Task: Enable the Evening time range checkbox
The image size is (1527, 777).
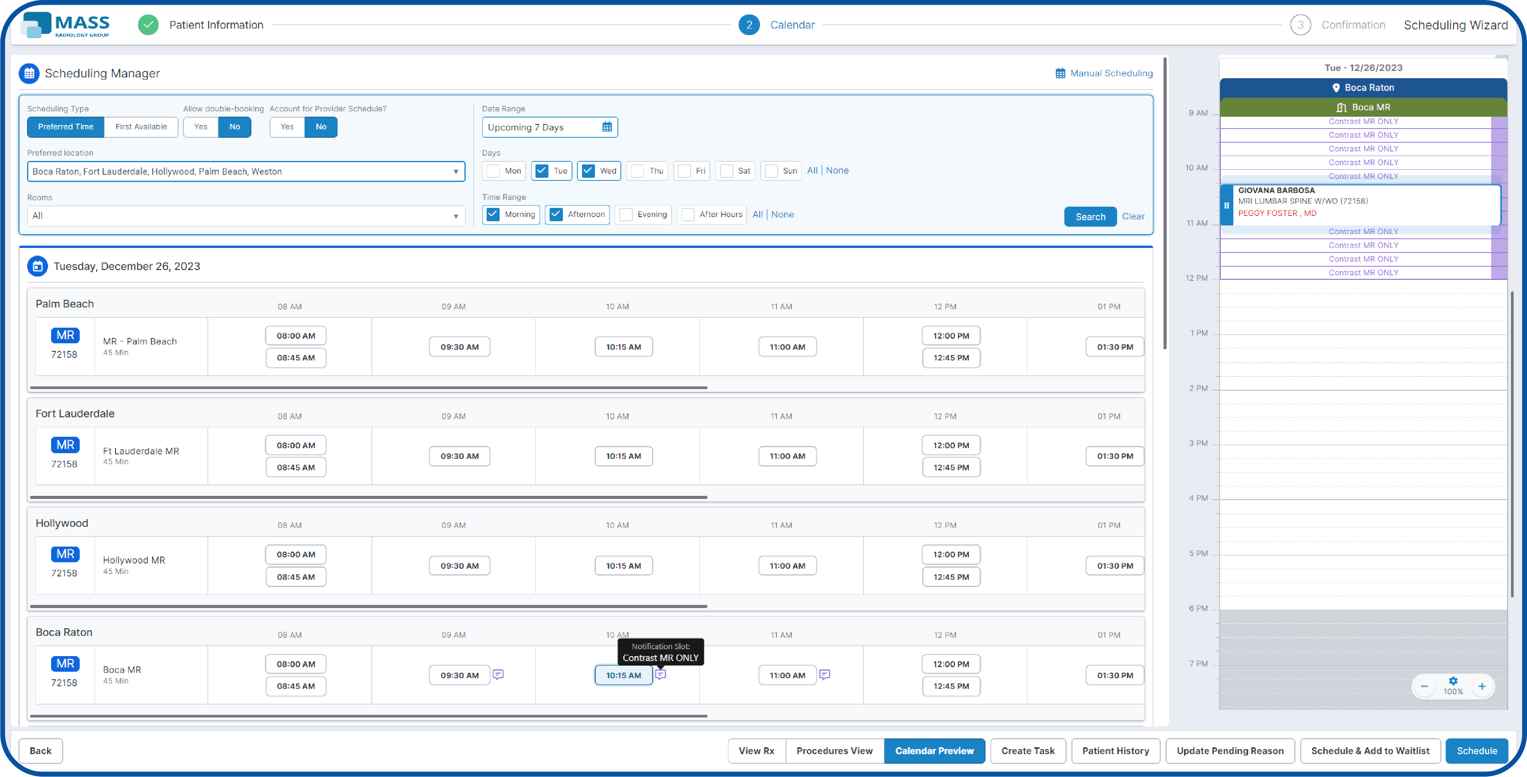Action: 625,214
